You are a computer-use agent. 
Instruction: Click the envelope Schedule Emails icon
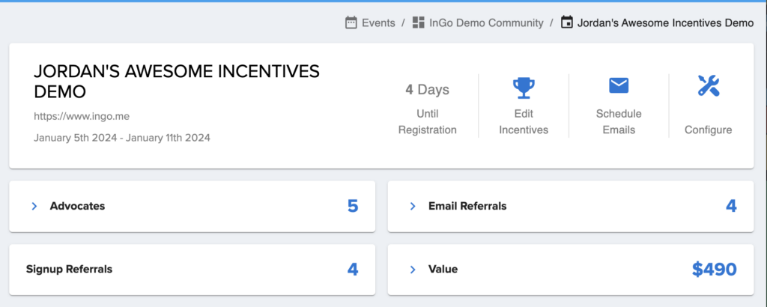point(618,85)
